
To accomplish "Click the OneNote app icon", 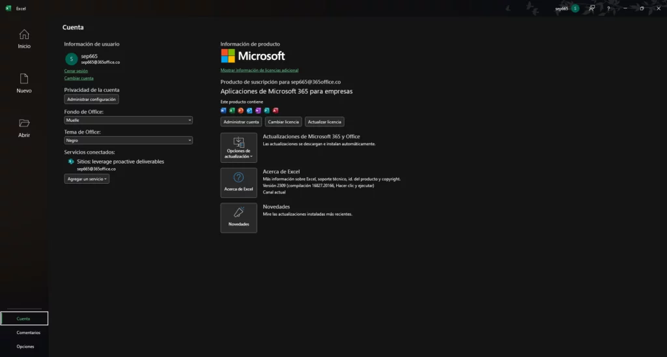I will (258, 110).
